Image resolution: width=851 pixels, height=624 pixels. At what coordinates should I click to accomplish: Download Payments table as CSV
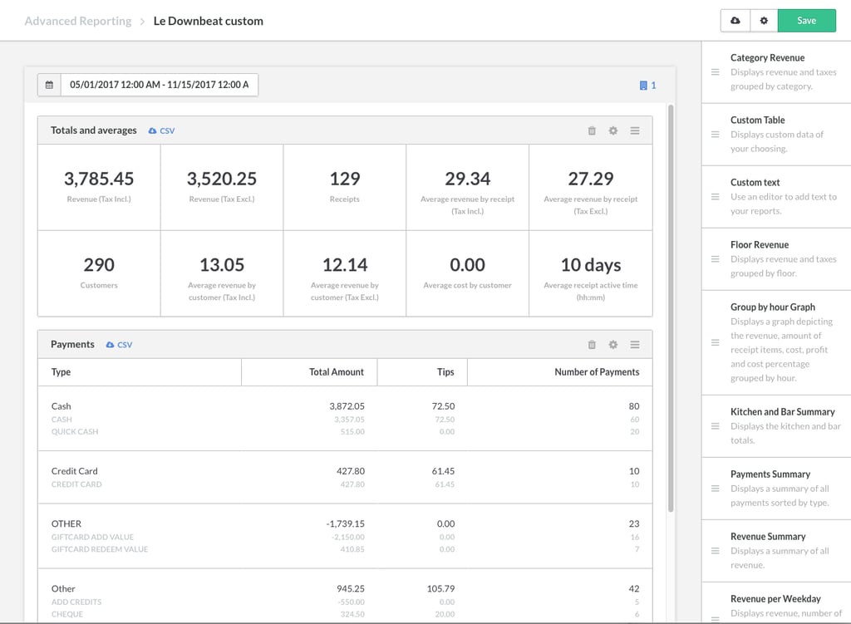[x=119, y=345]
